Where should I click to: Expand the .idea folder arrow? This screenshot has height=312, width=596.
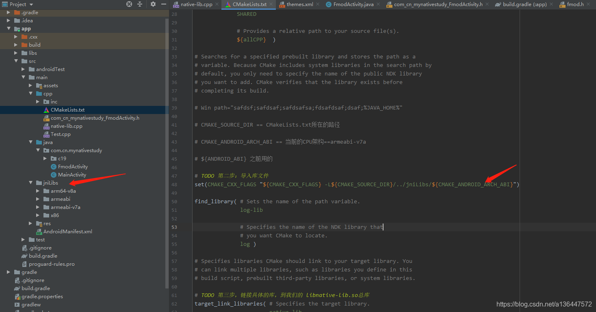click(x=9, y=21)
